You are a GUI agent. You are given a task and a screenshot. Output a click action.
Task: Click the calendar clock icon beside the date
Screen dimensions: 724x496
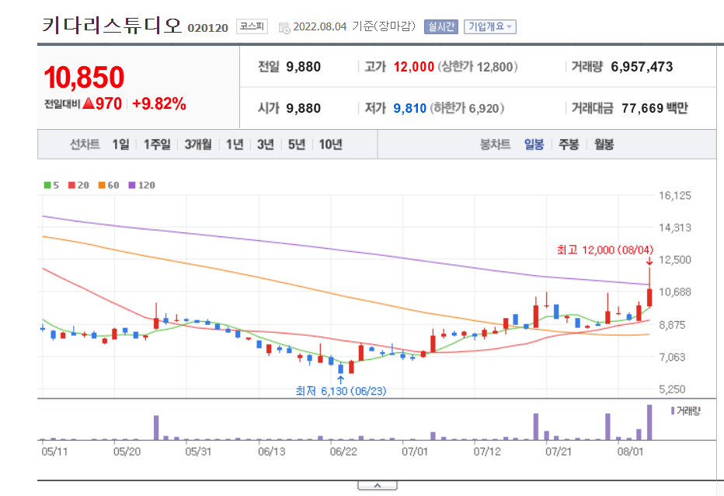[284, 28]
